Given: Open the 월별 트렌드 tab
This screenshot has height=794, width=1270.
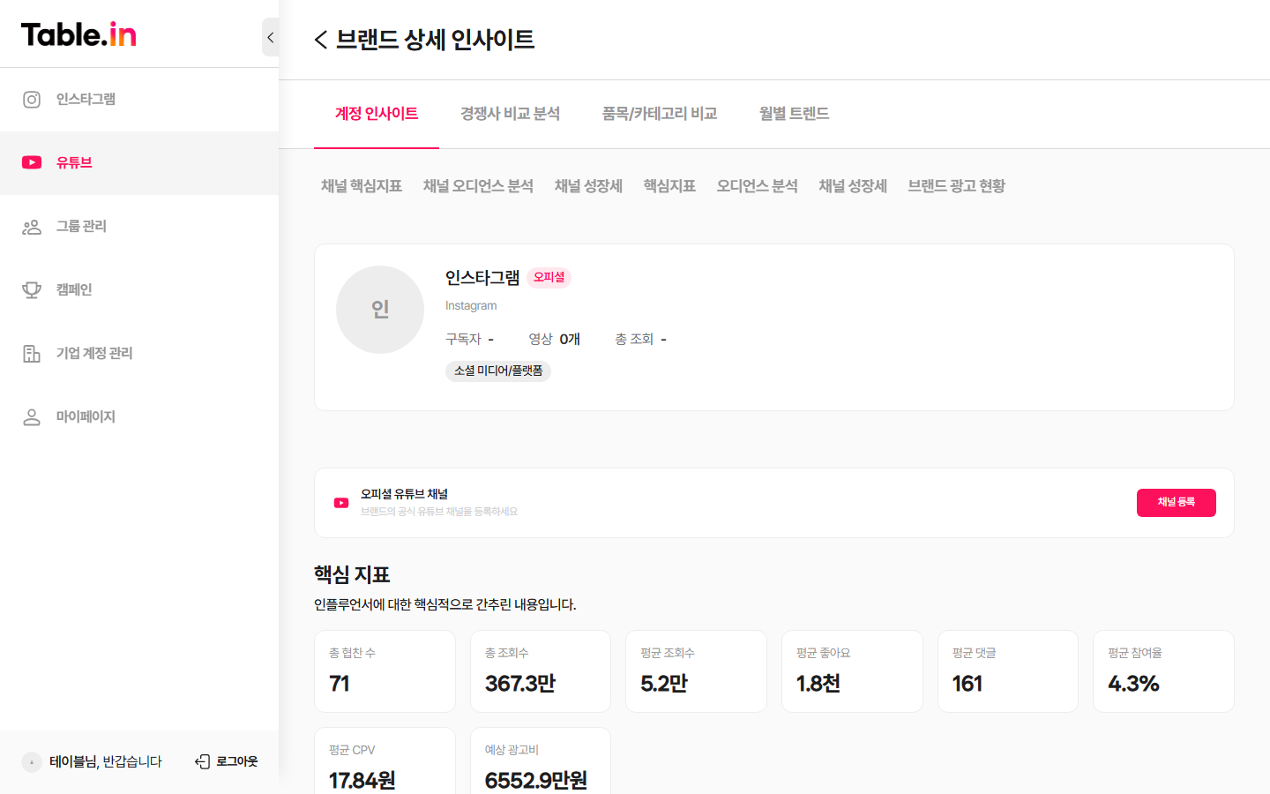Looking at the screenshot, I should pos(792,113).
